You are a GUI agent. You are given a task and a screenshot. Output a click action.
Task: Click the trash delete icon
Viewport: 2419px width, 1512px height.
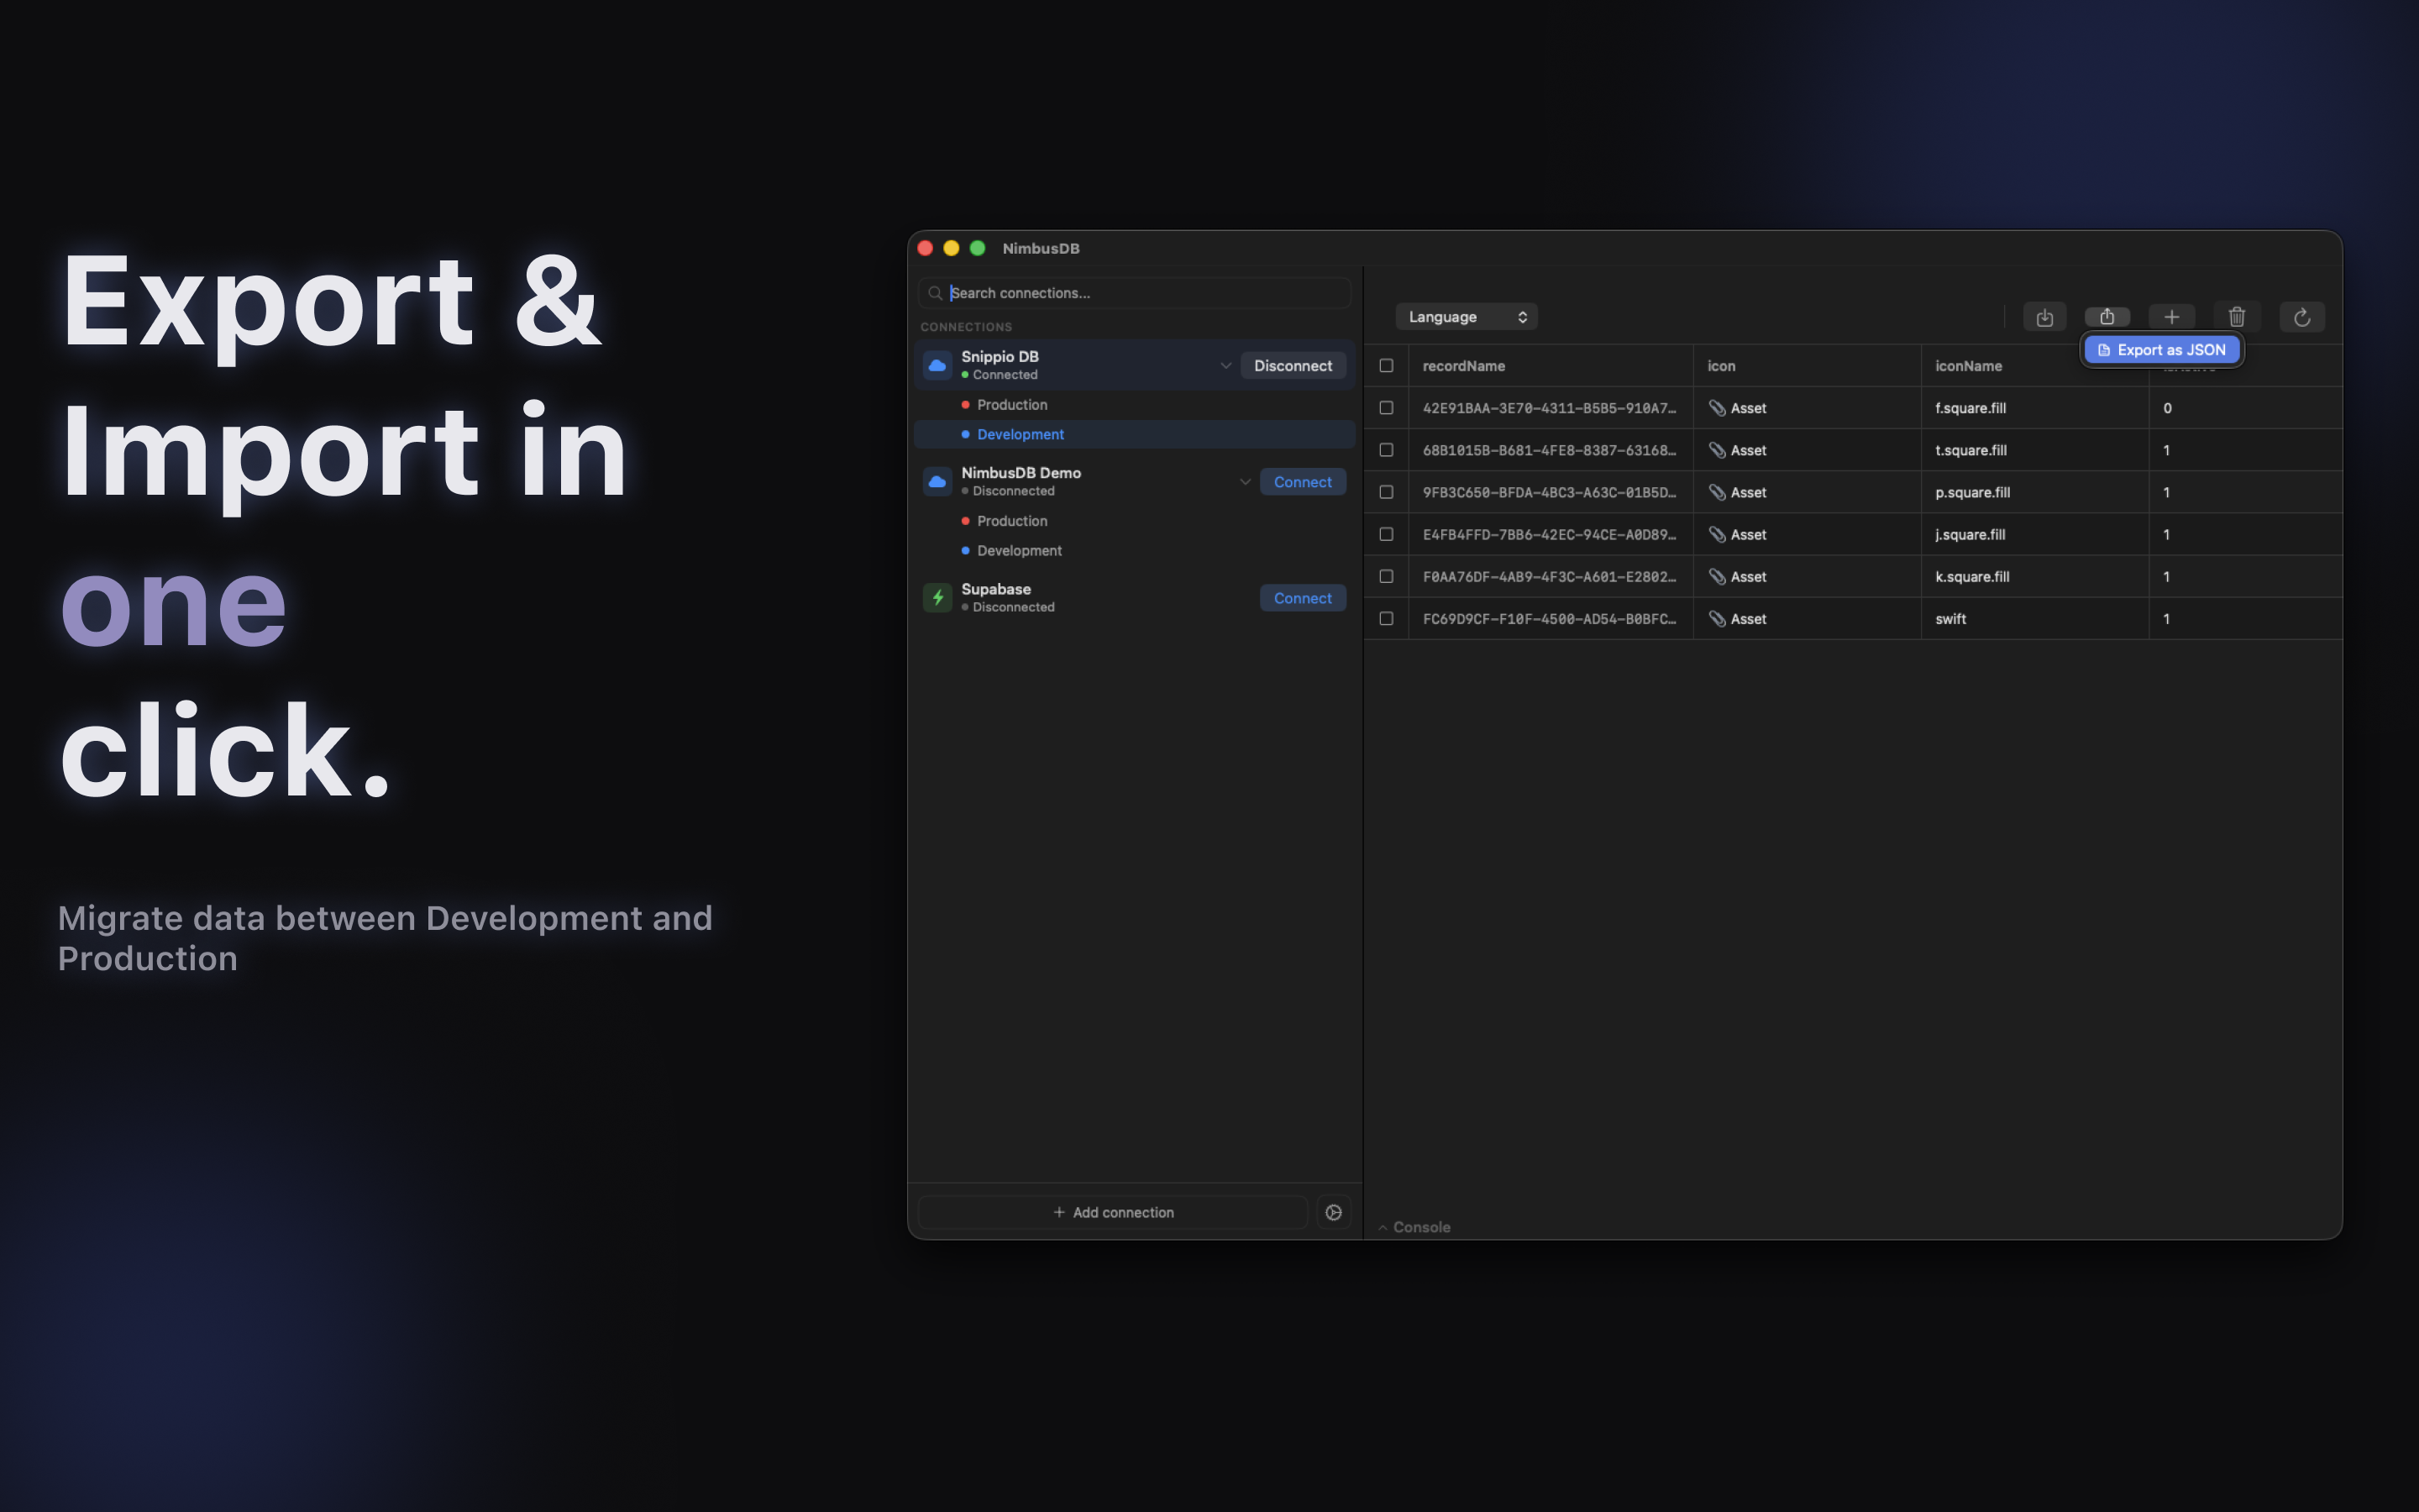coord(2237,317)
